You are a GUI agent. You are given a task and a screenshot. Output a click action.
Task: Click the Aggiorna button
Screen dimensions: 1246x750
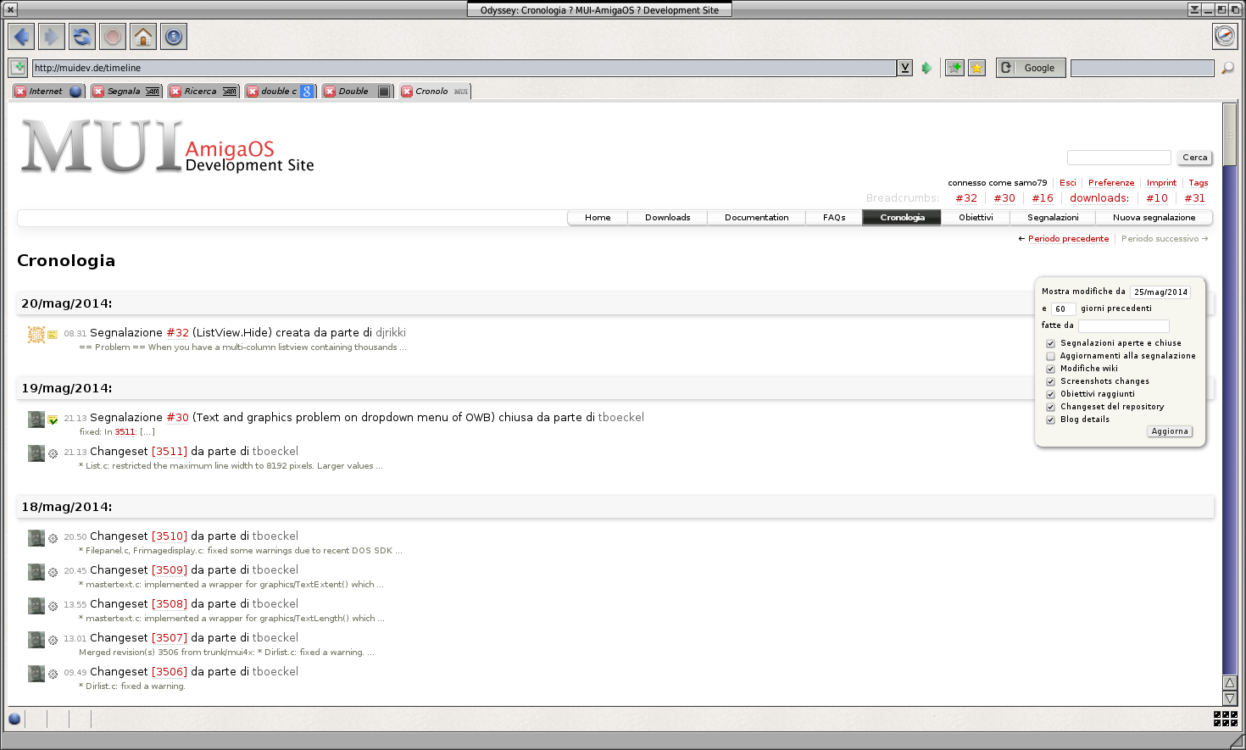tap(1170, 431)
